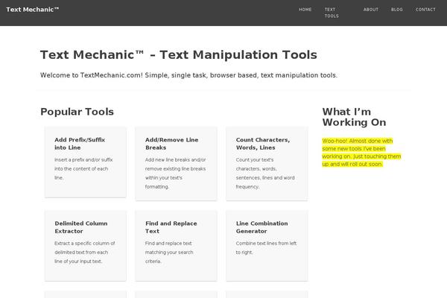Click 'Find and replace text matching' description
Image resolution: width=447 pixels, height=298 pixels.
click(169, 252)
